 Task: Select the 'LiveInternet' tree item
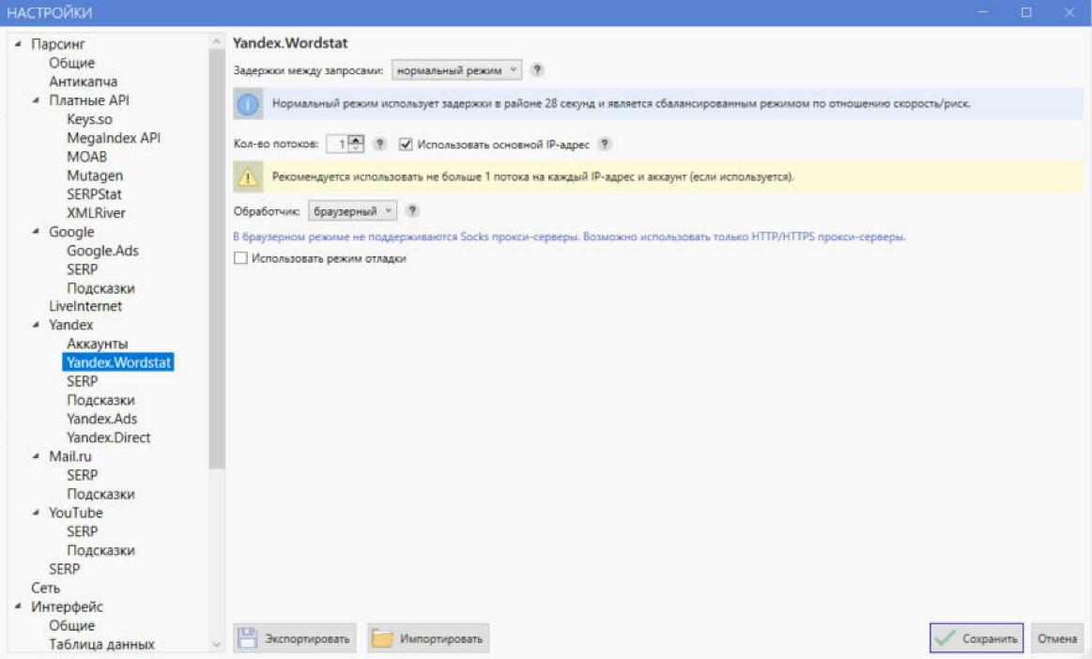tap(85, 306)
